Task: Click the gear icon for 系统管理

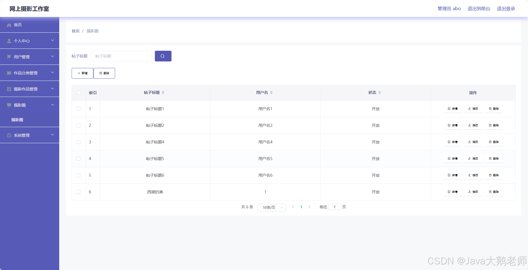Action: [x=9, y=136]
